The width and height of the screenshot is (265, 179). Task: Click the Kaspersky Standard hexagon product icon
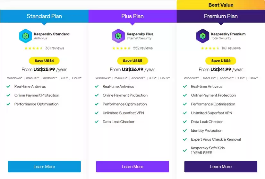coord(26,36)
